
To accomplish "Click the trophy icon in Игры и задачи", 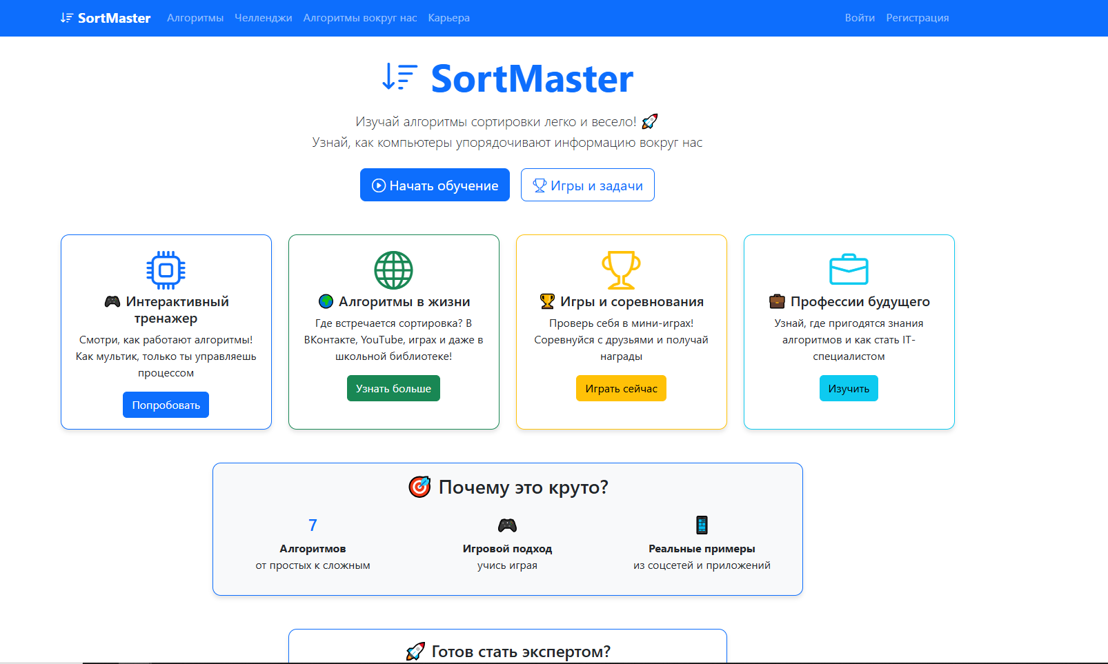I will (x=540, y=185).
